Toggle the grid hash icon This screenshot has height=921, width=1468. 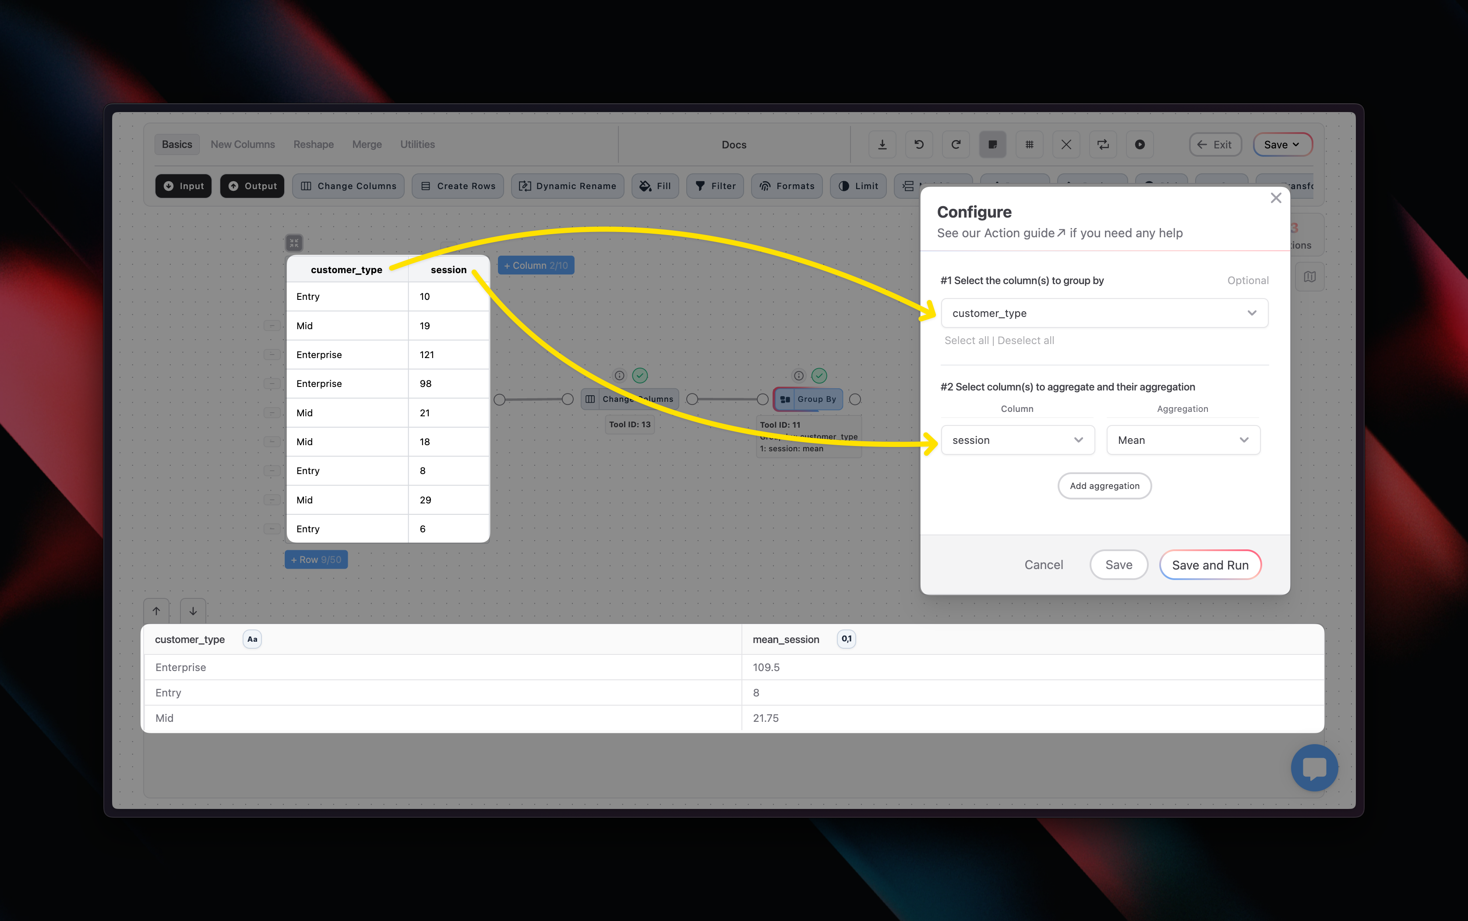pos(1029,144)
